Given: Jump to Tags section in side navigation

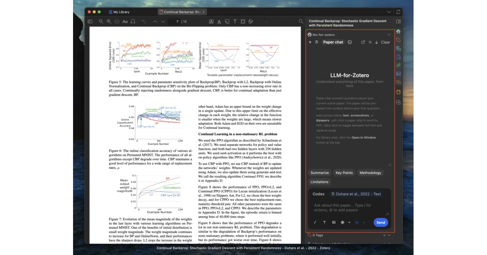Looking at the screenshot, I should coord(399,40).
